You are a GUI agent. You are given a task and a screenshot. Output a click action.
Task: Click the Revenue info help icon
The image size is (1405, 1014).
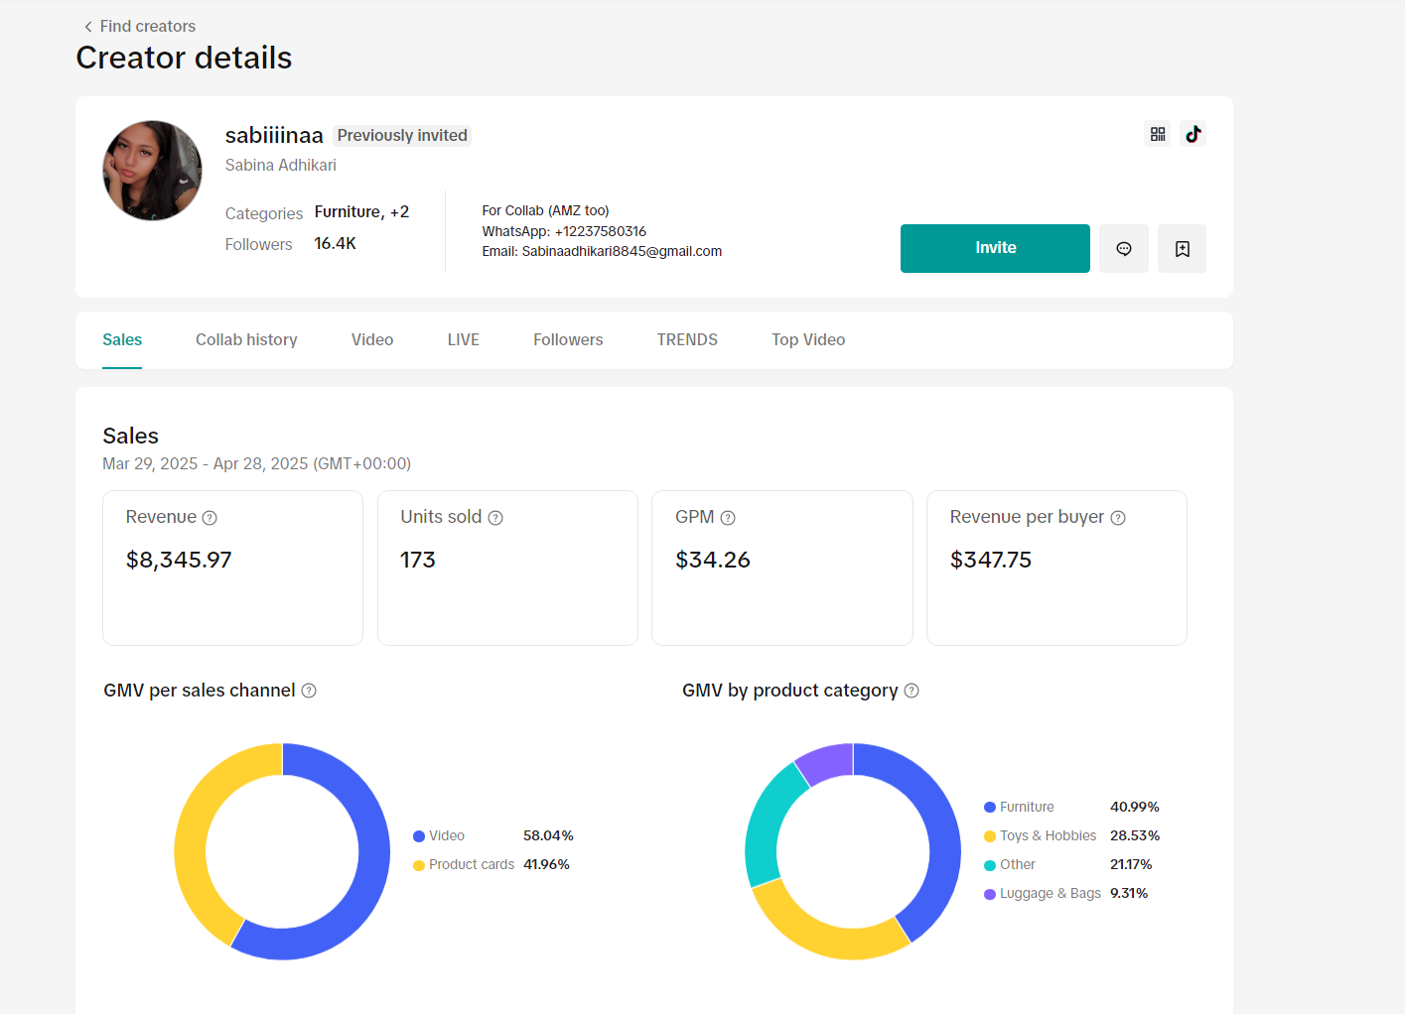pyautogui.click(x=210, y=518)
